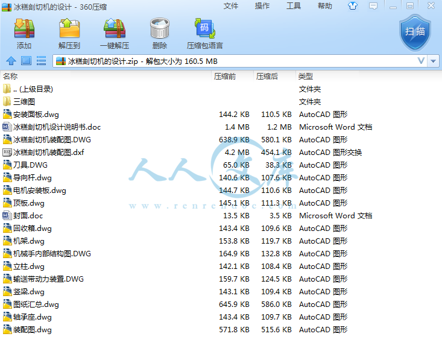Select file 冰糕剖切机设计说明书.doc
442x360 pixels.
coord(57,127)
